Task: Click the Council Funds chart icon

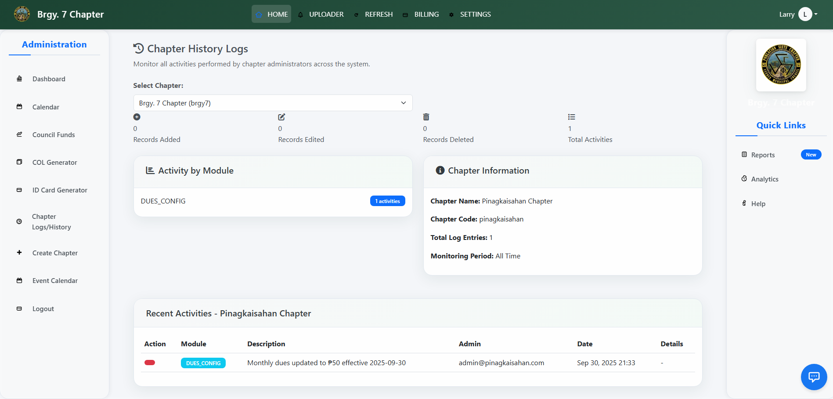Action: point(19,134)
